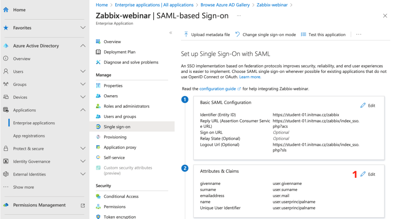Screen dimensions: 395x219
Task: Click pencil icon for Basic SAML Configuration
Action: tap(363, 106)
